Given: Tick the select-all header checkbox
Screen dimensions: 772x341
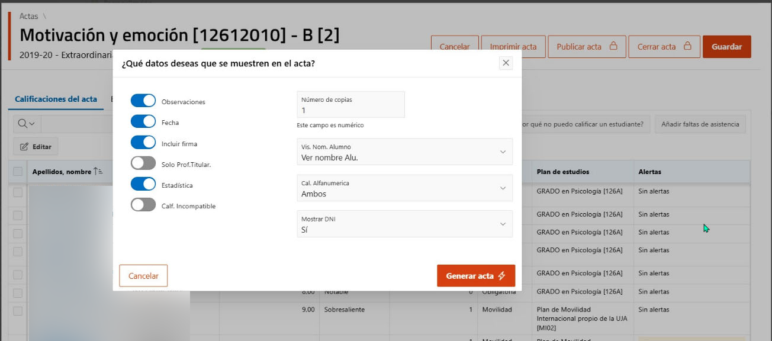Looking at the screenshot, I should point(18,172).
